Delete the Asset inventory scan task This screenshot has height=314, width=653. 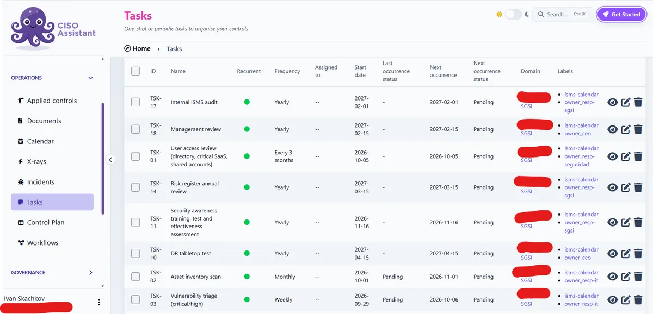(x=638, y=277)
